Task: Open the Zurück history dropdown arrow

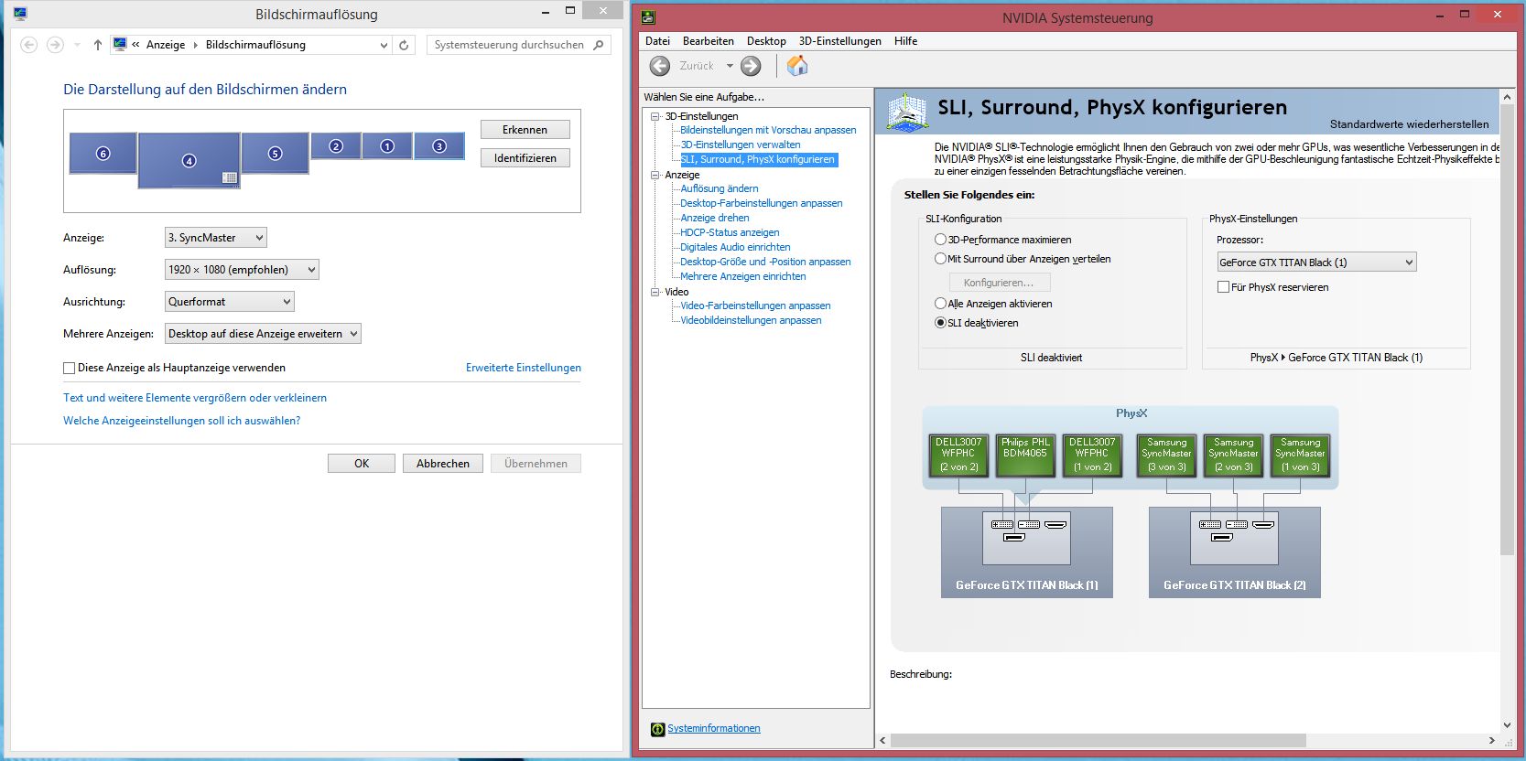Action: tap(730, 66)
